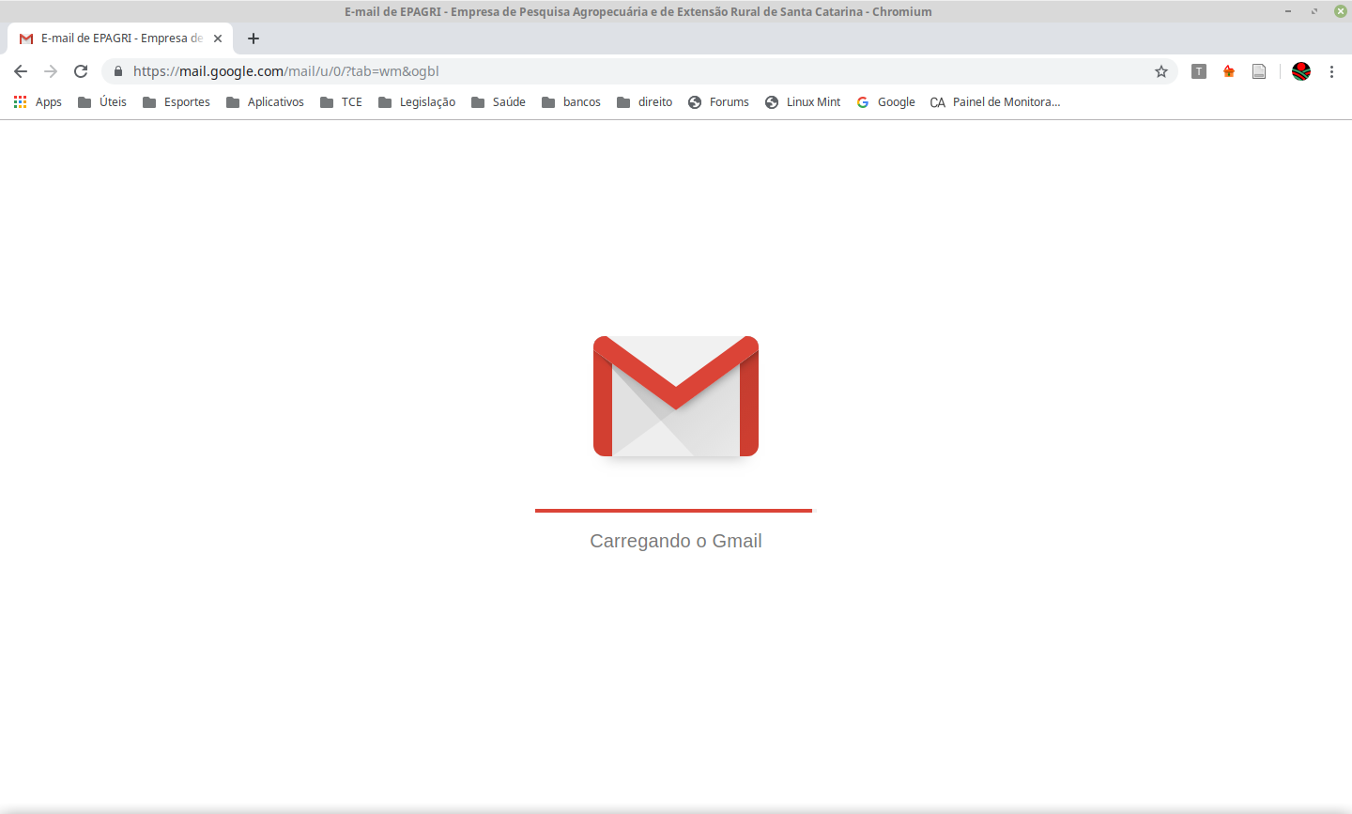Viewport: 1352px width, 814px height.
Task: Open the gray T extension icon
Action: [x=1199, y=71]
